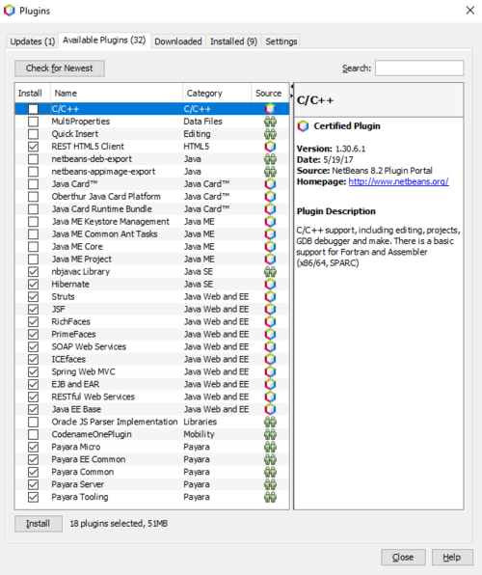Sort by the Source column header

coord(270,94)
